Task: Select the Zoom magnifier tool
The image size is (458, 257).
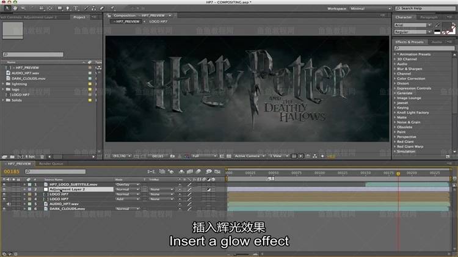Action: [x=23, y=8]
